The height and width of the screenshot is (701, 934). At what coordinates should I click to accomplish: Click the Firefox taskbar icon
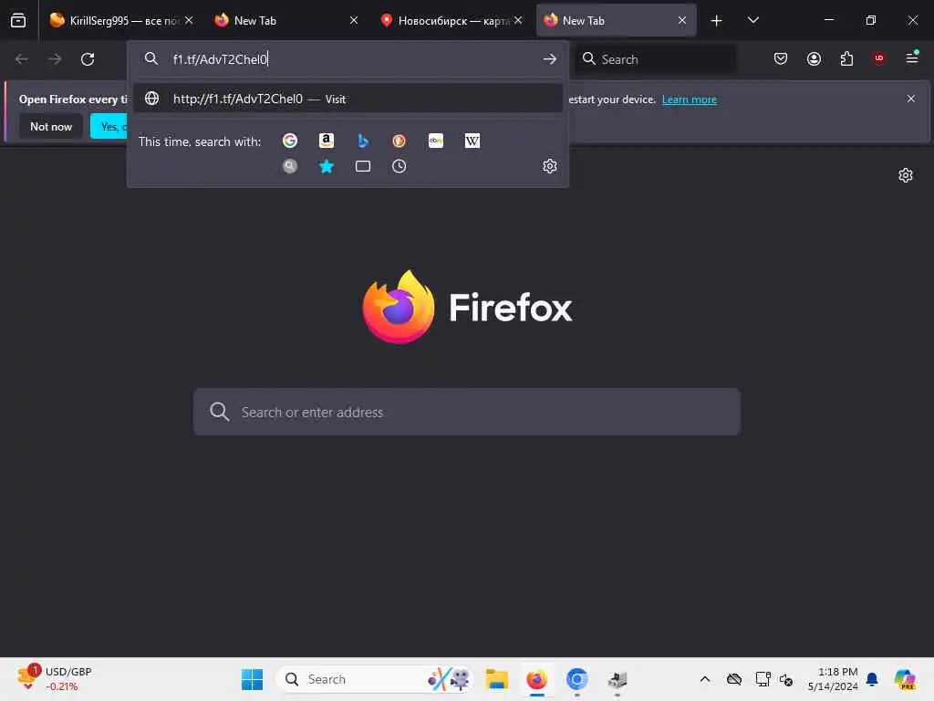click(x=536, y=679)
